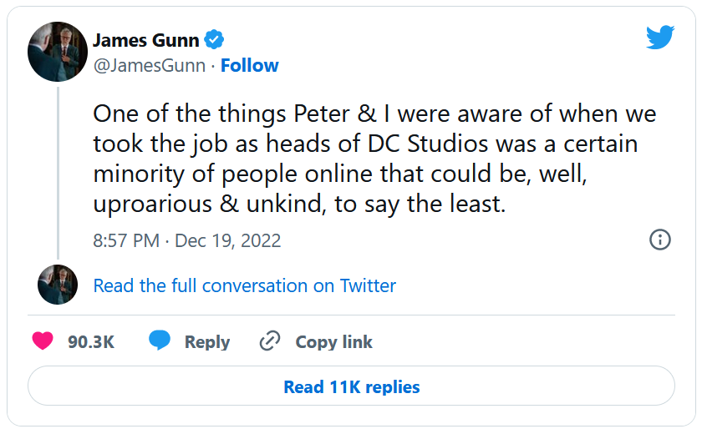Click the small avatar beside conversation link
Screen dimensions: 702x434
58,285
